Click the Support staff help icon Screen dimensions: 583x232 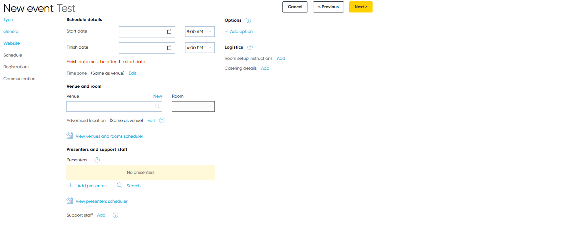pos(115,215)
